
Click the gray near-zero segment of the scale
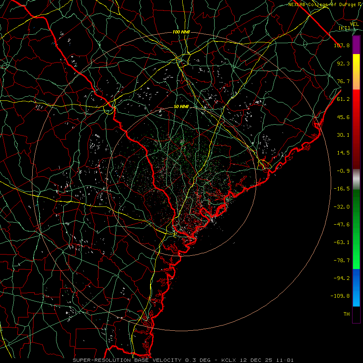click(x=356, y=179)
